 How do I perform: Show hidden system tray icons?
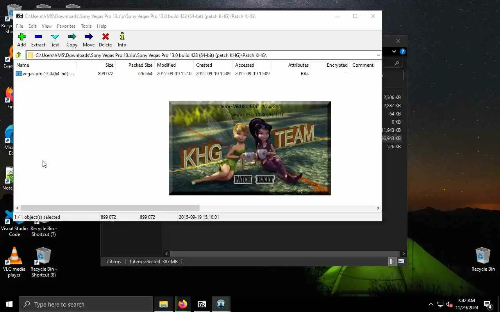pyautogui.click(x=431, y=304)
